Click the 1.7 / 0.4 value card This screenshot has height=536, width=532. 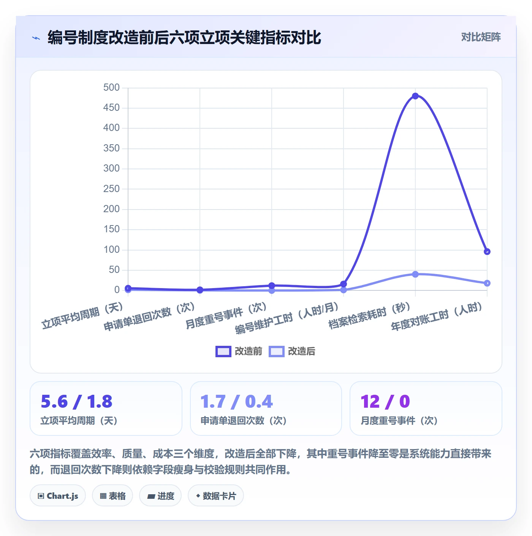(266, 408)
